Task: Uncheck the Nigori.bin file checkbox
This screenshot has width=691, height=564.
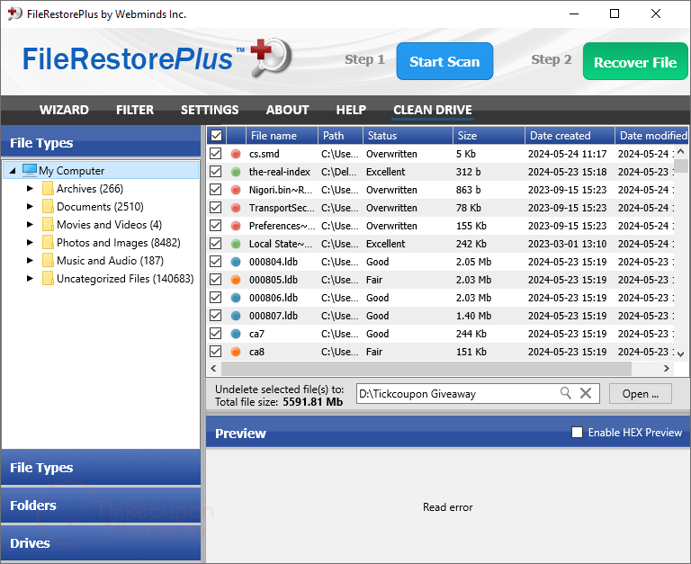Action: pos(216,190)
